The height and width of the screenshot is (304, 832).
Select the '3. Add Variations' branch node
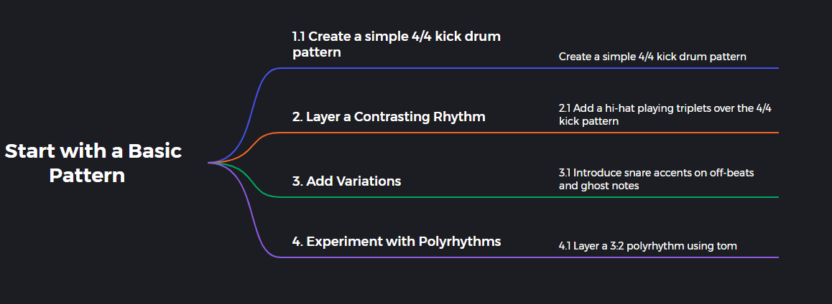tap(346, 181)
